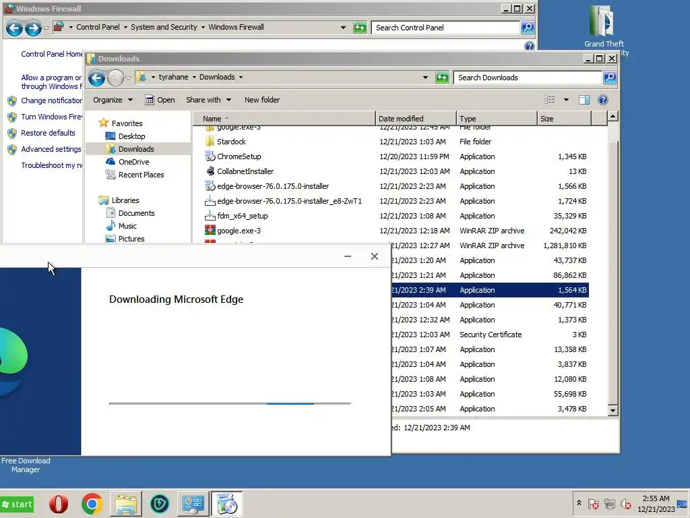Click search magnifier in Search Downloads box
The height and width of the screenshot is (518, 690).
click(610, 78)
